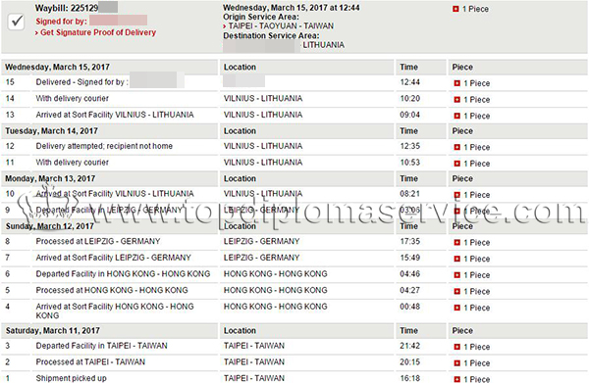Viewport: 589px width, 383px height.
Task: Click the 12:35 time cell
Action: tap(409, 146)
